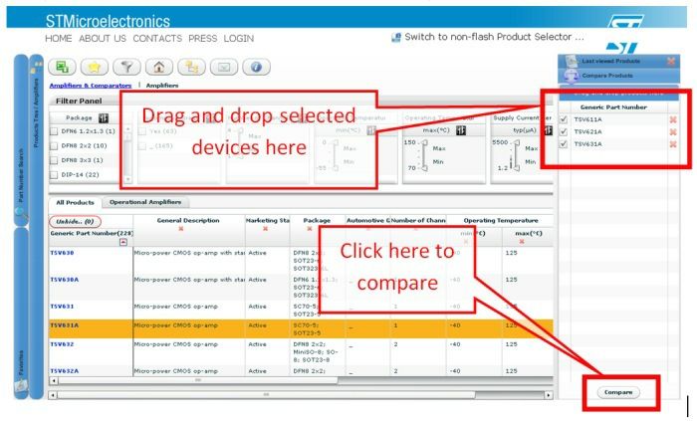The image size is (697, 421).
Task: Click the Generic Part Number compare header
Action: tap(613, 107)
